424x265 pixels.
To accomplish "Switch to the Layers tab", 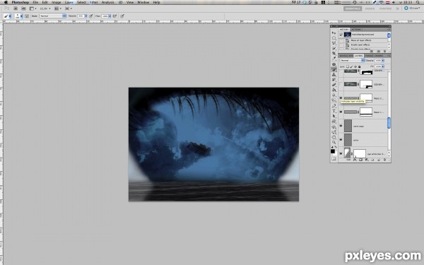I will (x=359, y=56).
